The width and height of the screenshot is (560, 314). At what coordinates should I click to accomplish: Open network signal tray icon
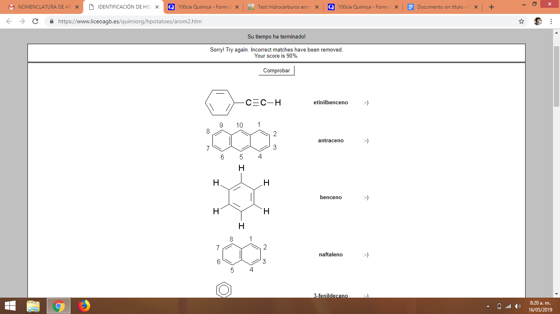point(508,306)
